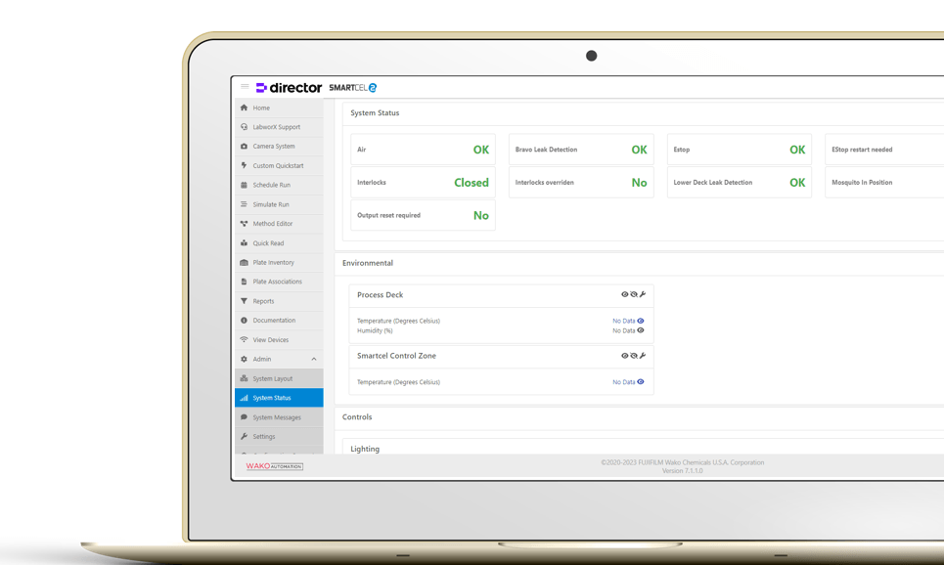Click the Humidity (%) label
This screenshot has height=565, width=944.
pos(375,330)
